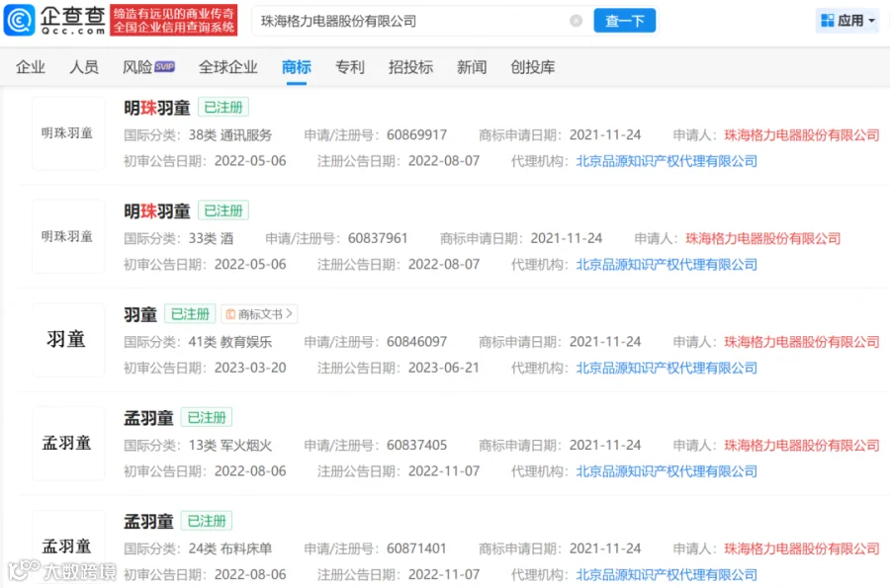Open 明珠羽童 title in 33类 酒 row
Image resolution: width=890 pixels, height=588 pixels.
pos(156,210)
